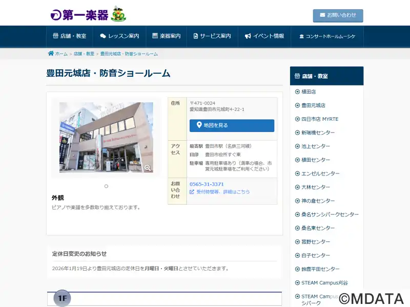
Task: Call the phone number 0565-31-3371 link
Action: click(207, 184)
